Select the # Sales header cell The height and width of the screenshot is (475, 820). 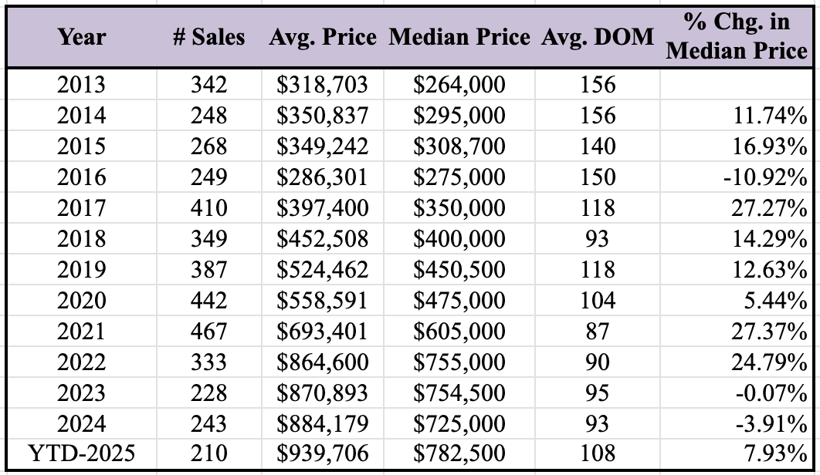(208, 37)
